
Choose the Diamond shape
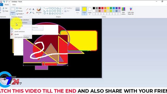coord(47,11)
